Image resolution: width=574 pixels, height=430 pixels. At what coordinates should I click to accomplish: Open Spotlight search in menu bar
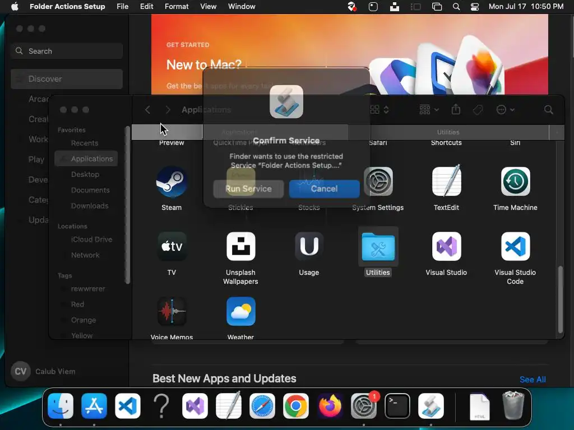point(456,7)
